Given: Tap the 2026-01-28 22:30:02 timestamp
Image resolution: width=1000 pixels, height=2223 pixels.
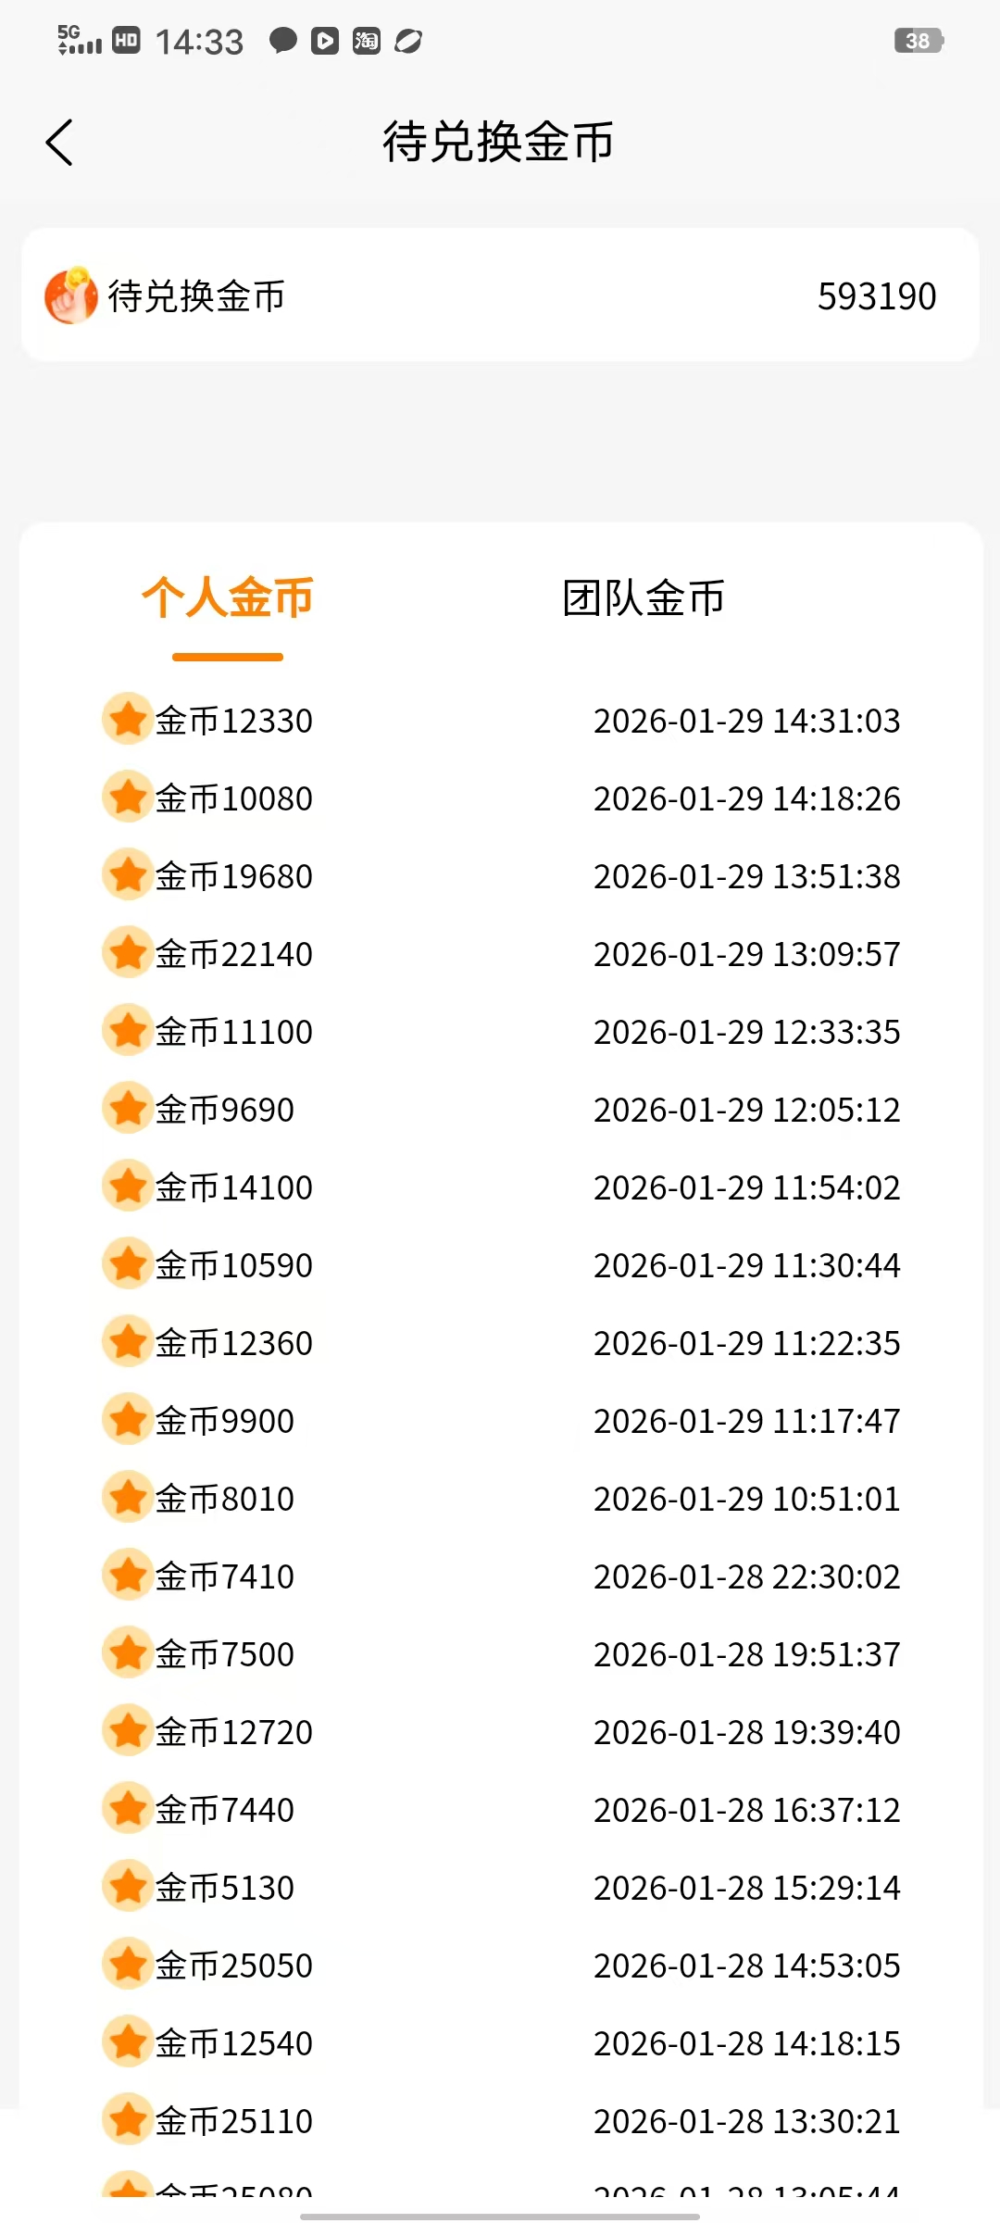Looking at the screenshot, I should pos(746,1576).
